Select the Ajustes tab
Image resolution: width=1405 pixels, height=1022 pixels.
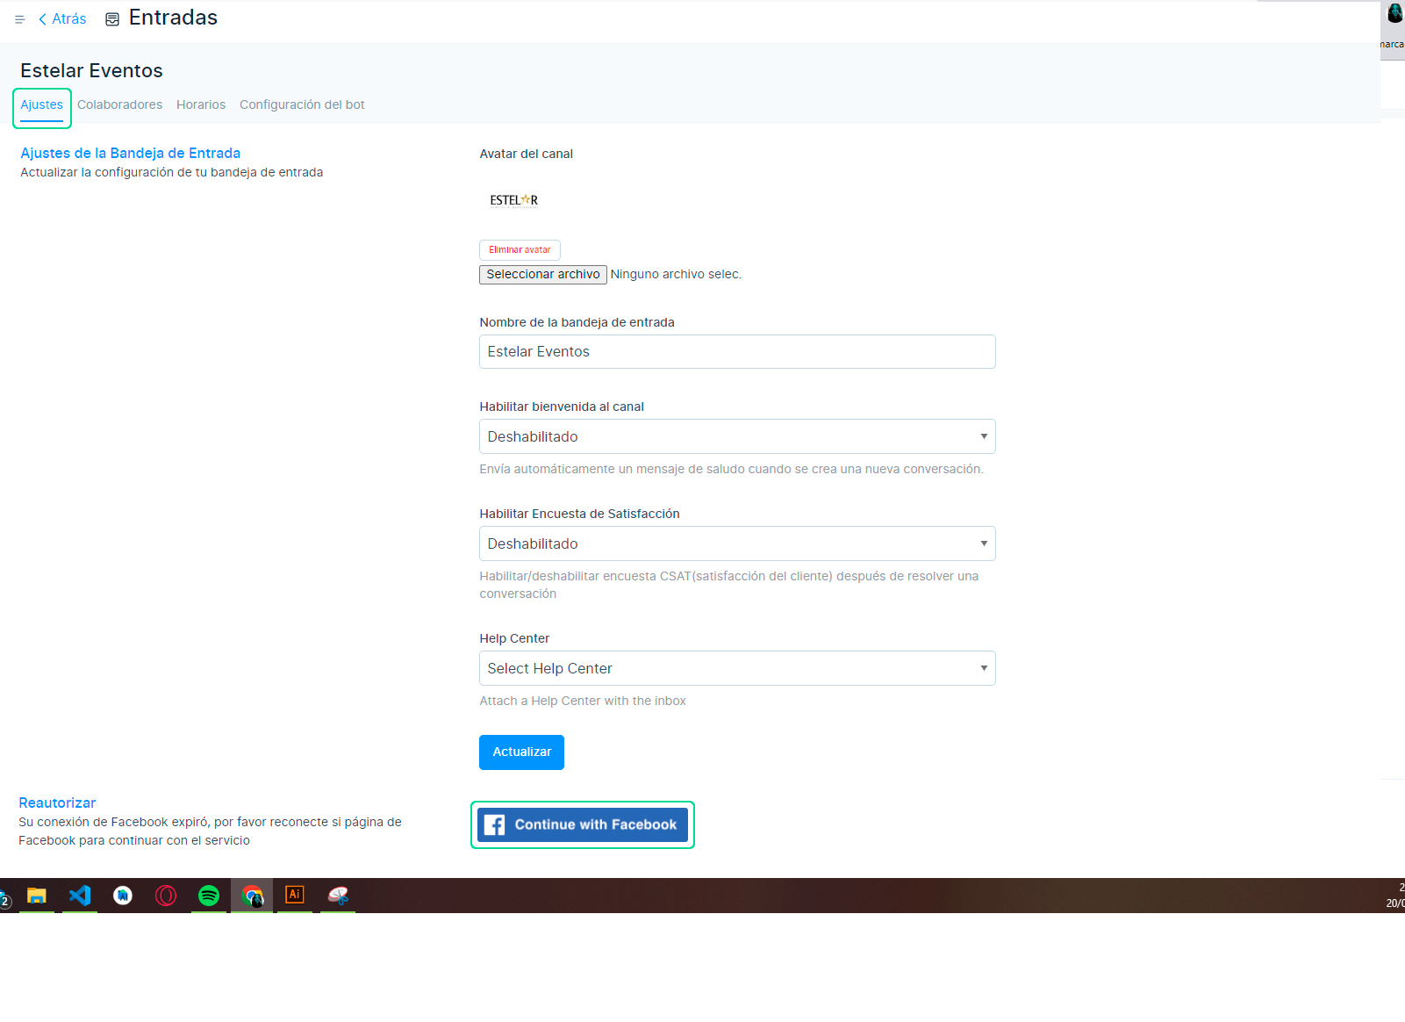[42, 104]
